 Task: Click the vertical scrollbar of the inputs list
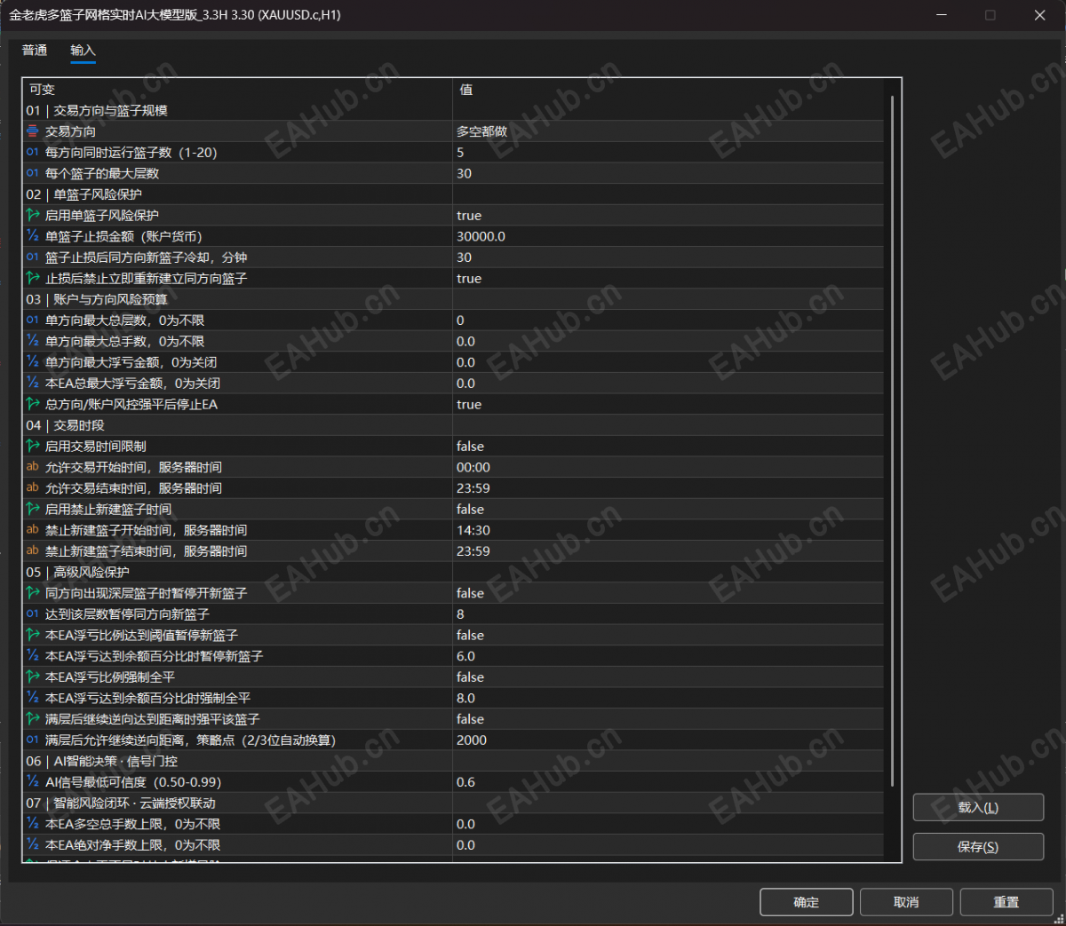892,440
